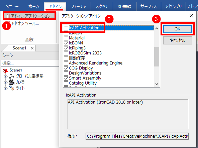The width and height of the screenshot is (198, 148).
Task: Select the icAPI Activation list row
Action: tap(109, 28)
